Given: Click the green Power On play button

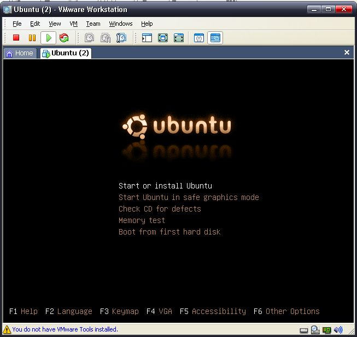Looking at the screenshot, I should (x=48, y=38).
